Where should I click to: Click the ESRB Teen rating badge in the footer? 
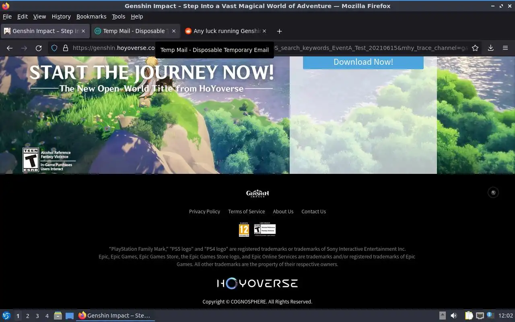[x=265, y=229]
